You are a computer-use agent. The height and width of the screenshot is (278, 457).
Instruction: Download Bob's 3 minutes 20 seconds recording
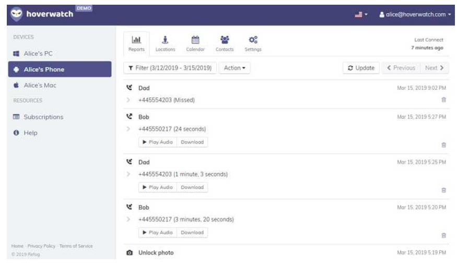point(192,232)
